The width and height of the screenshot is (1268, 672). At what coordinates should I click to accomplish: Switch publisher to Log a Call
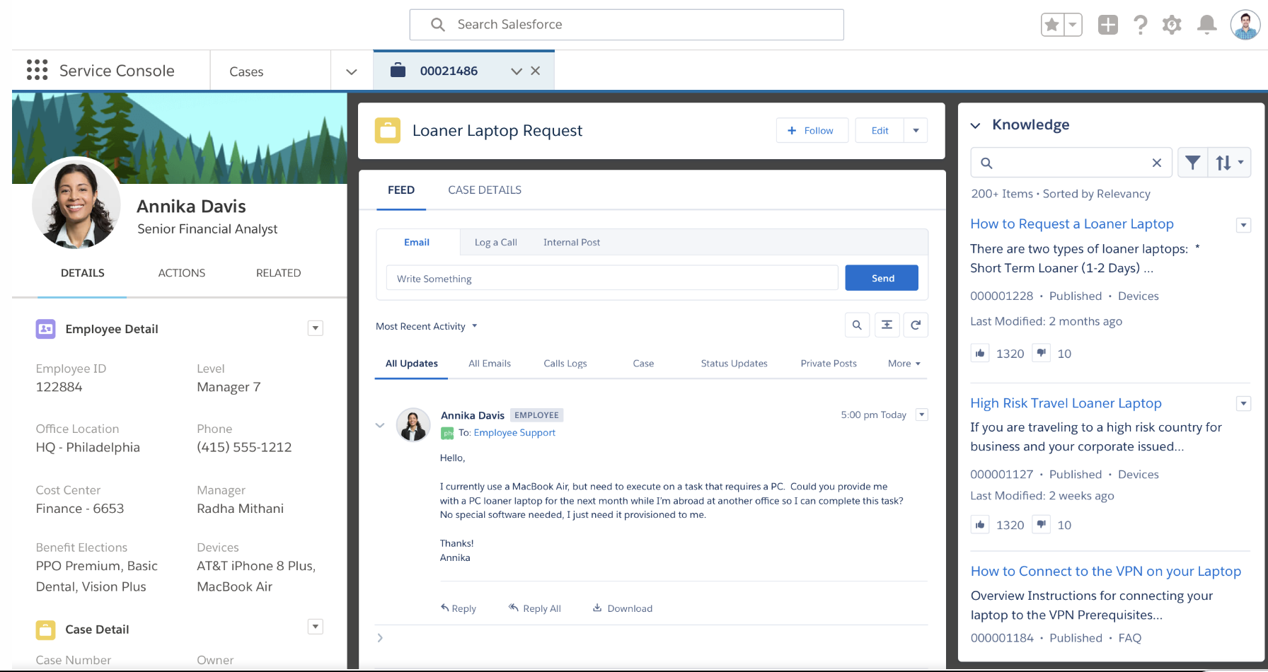coord(496,242)
